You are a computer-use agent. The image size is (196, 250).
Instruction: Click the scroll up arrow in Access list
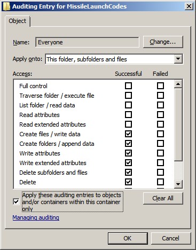[x=178, y=84]
